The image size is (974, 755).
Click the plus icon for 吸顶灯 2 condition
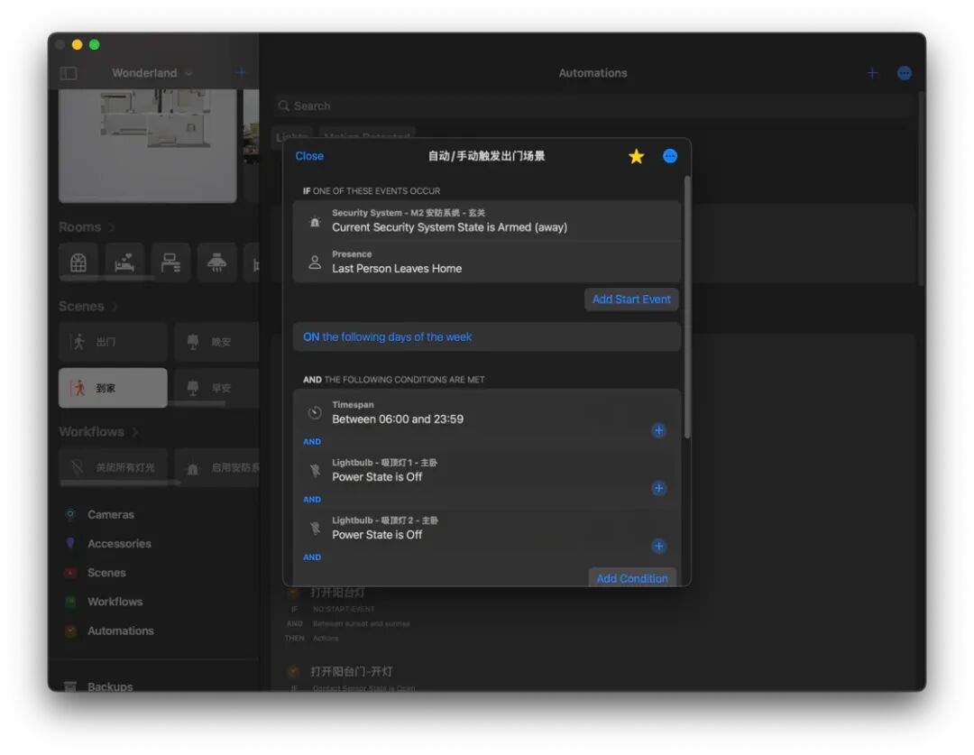pos(658,547)
